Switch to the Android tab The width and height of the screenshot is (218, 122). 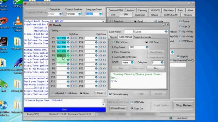click(130, 10)
